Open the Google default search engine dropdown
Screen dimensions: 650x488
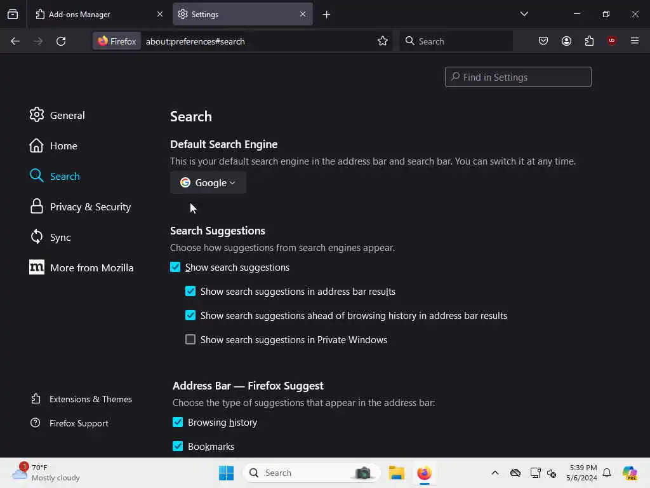[x=208, y=182]
